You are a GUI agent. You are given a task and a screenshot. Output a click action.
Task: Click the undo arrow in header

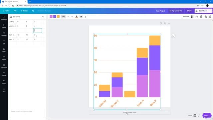pyautogui.click(x=33, y=11)
